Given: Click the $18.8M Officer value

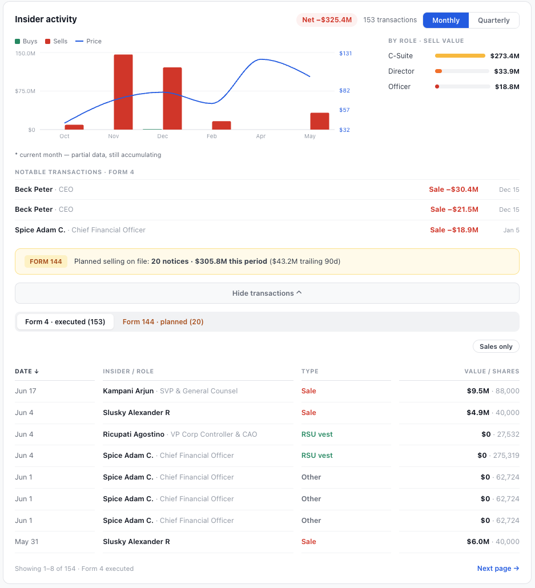Looking at the screenshot, I should 507,87.
